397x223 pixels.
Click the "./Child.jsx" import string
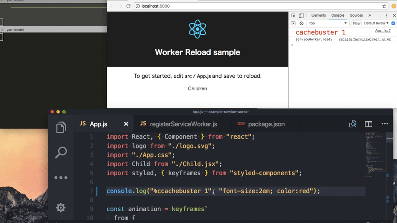point(195,164)
